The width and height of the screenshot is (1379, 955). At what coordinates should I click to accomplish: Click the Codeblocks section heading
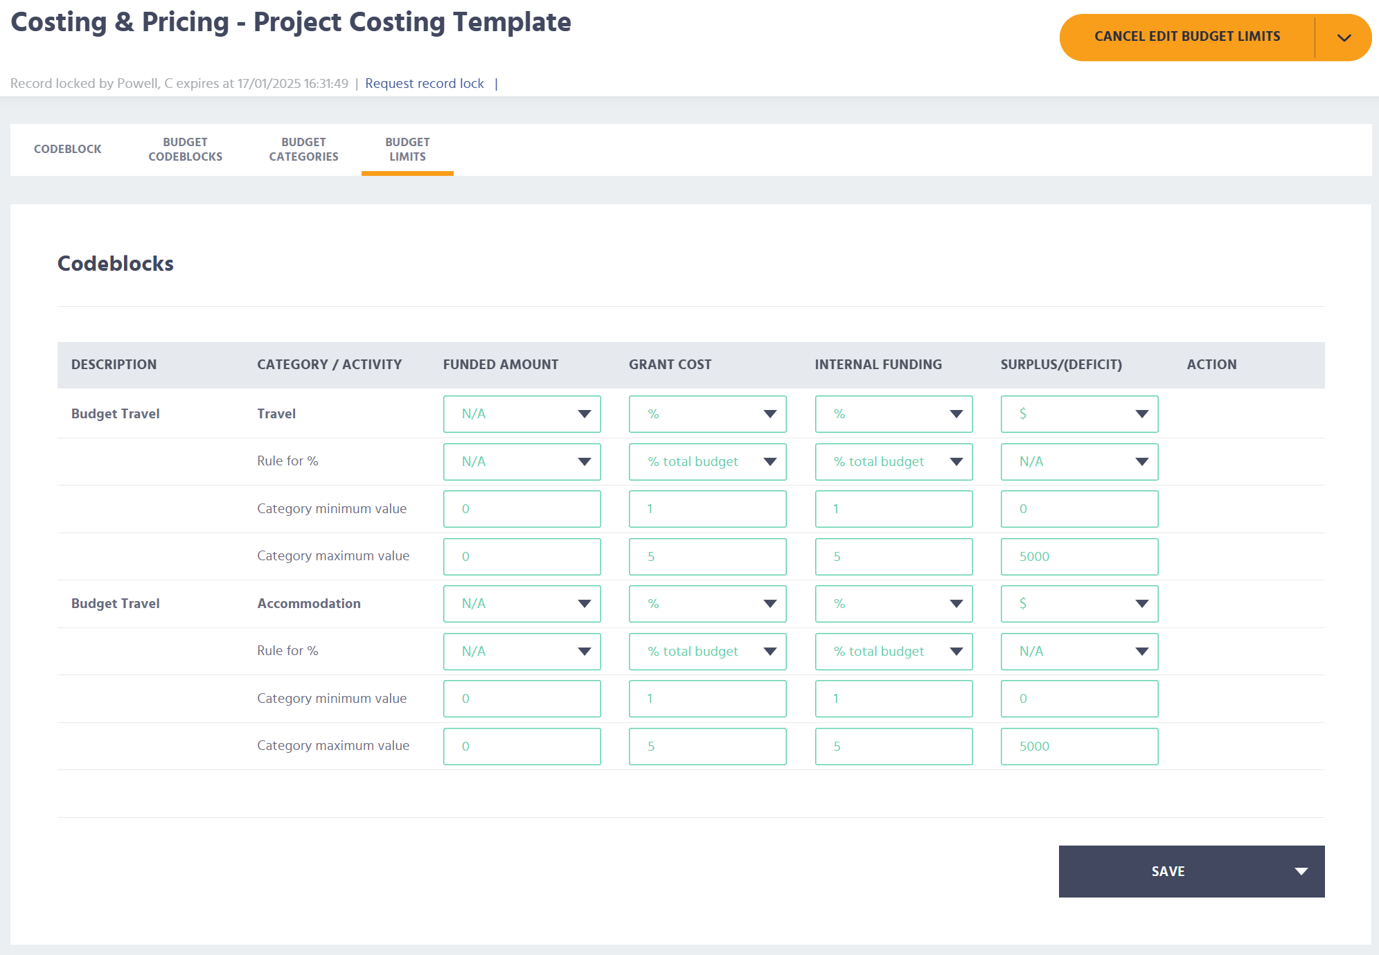pyautogui.click(x=116, y=264)
